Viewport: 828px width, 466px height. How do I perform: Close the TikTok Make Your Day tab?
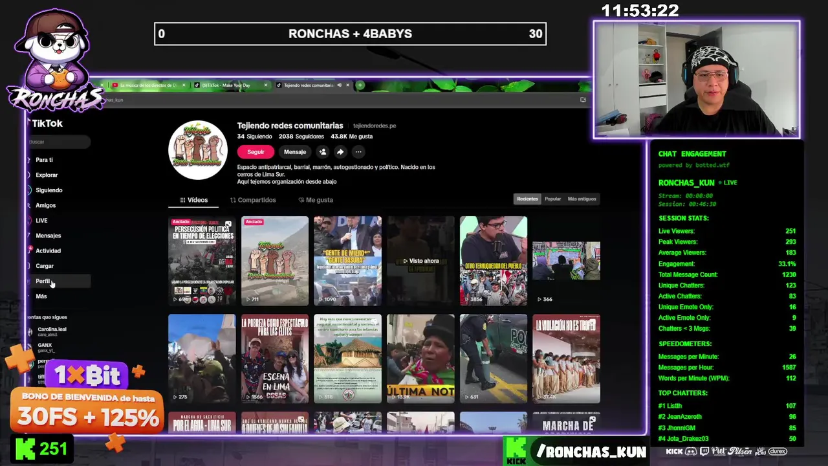[265, 85]
